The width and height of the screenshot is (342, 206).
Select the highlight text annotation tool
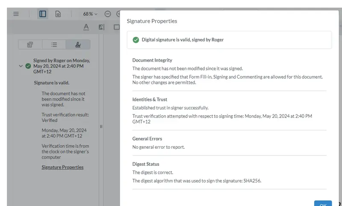101,27
